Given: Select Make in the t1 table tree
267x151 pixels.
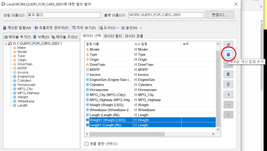Looking at the screenshot, I should point(22,48).
